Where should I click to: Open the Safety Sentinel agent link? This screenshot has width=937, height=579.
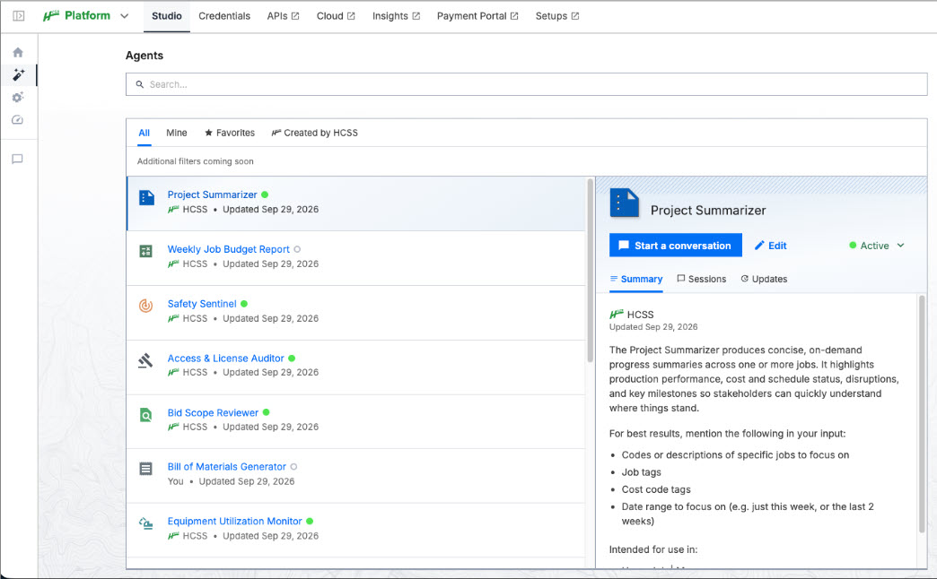[202, 304]
